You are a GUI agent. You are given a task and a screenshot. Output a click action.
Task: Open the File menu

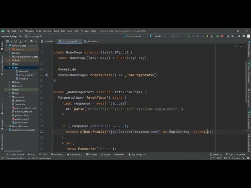pos(8,31)
